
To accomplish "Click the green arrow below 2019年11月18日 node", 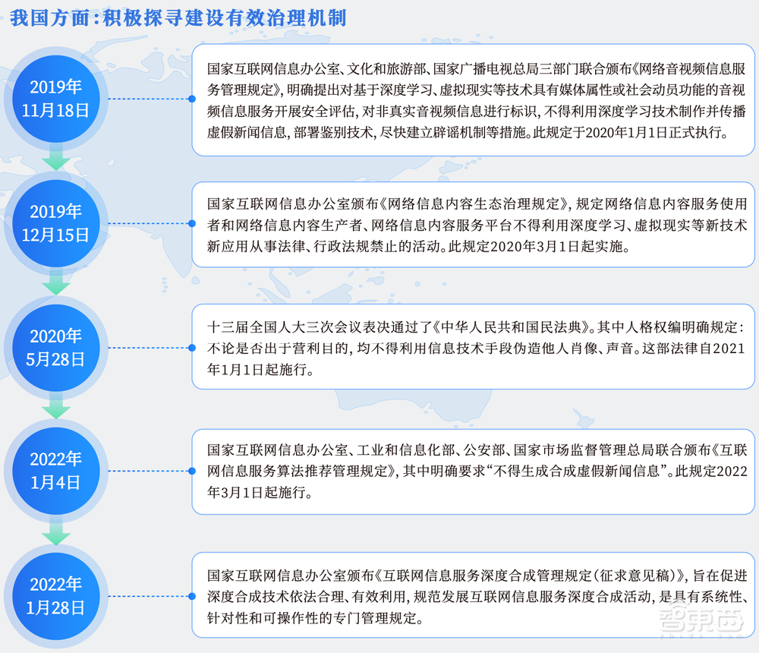I will [55, 159].
